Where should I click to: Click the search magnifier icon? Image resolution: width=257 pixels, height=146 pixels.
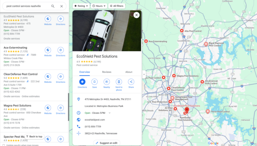pos(53,6)
